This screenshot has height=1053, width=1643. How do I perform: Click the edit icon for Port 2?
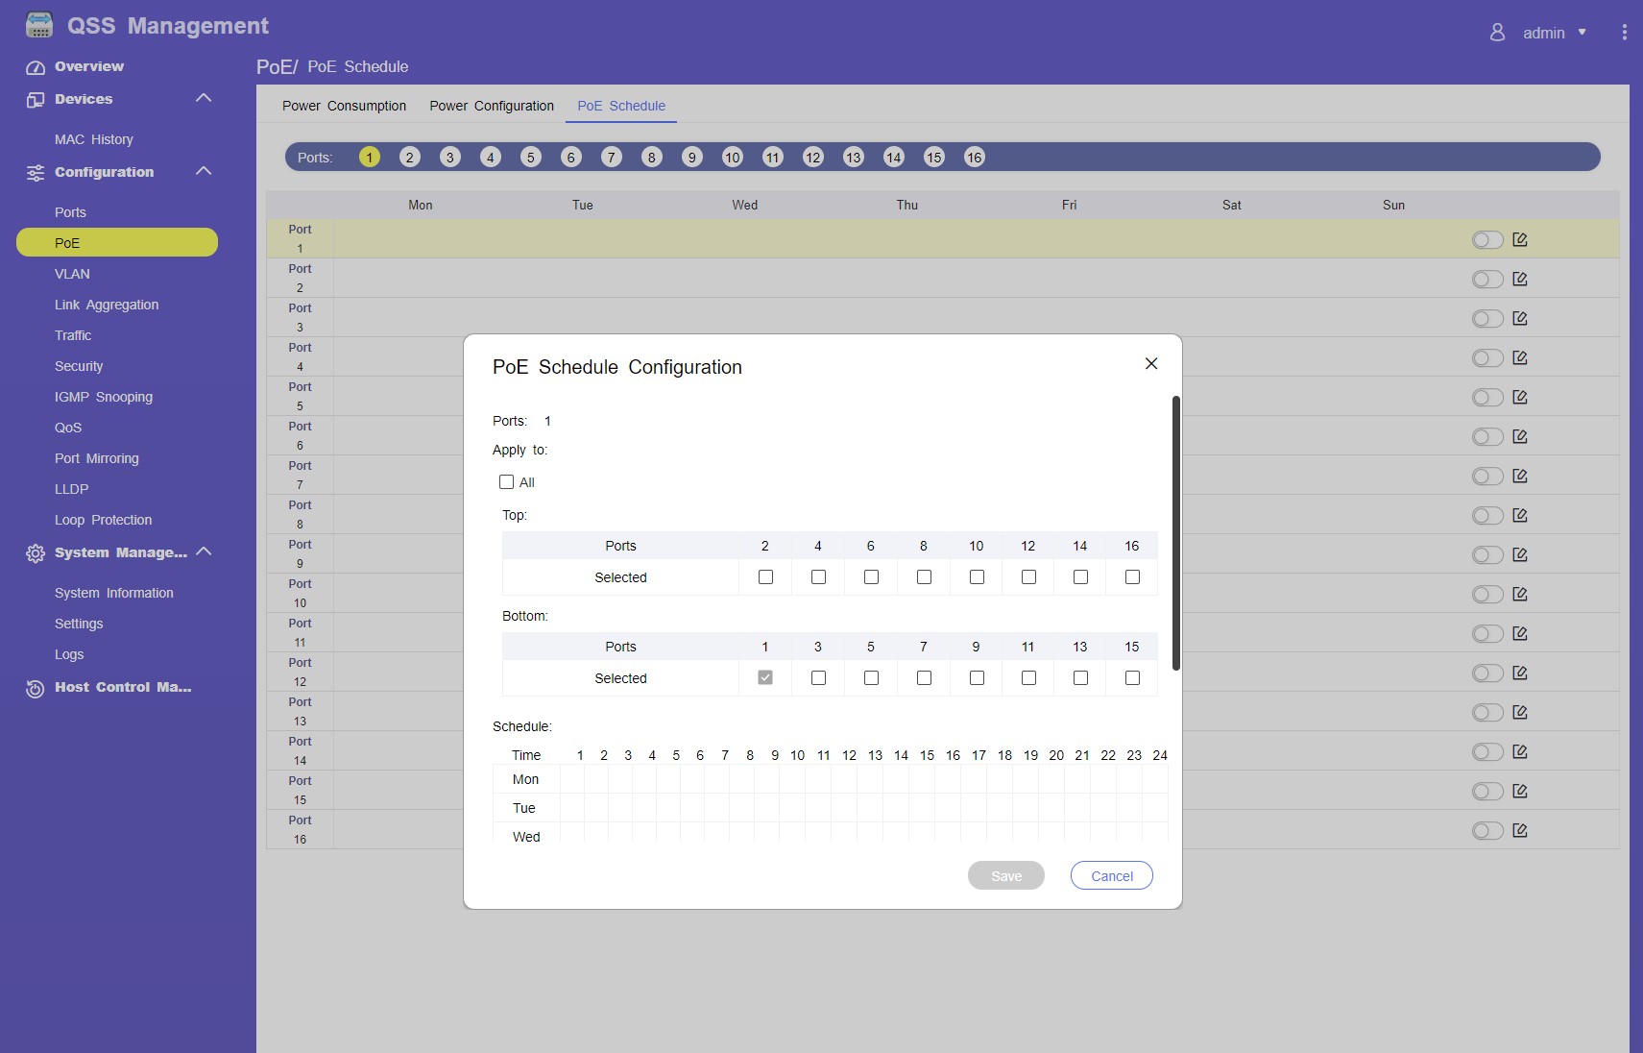point(1520,280)
